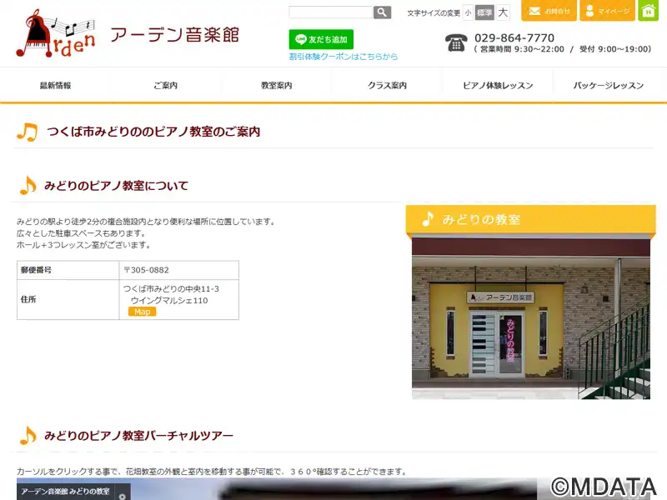667x500 pixels.
Task: Set text size to 標準
Action: pyautogui.click(x=484, y=12)
